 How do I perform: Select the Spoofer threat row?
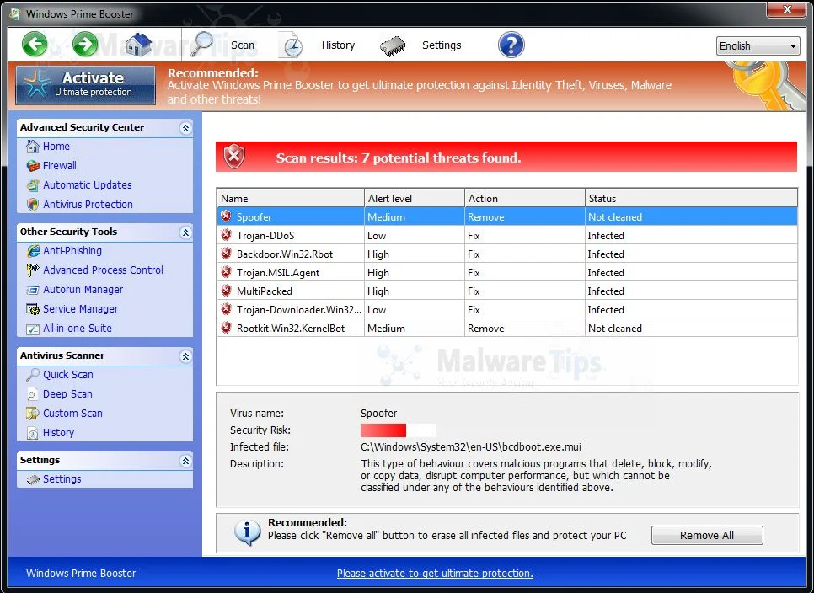tap(507, 216)
